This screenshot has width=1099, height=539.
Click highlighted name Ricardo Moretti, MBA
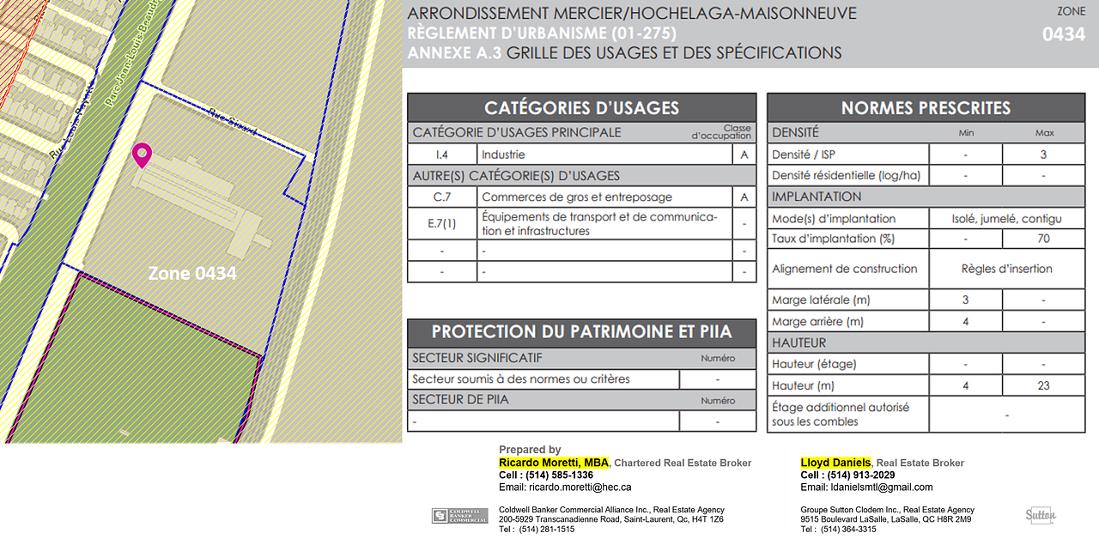pos(554,463)
